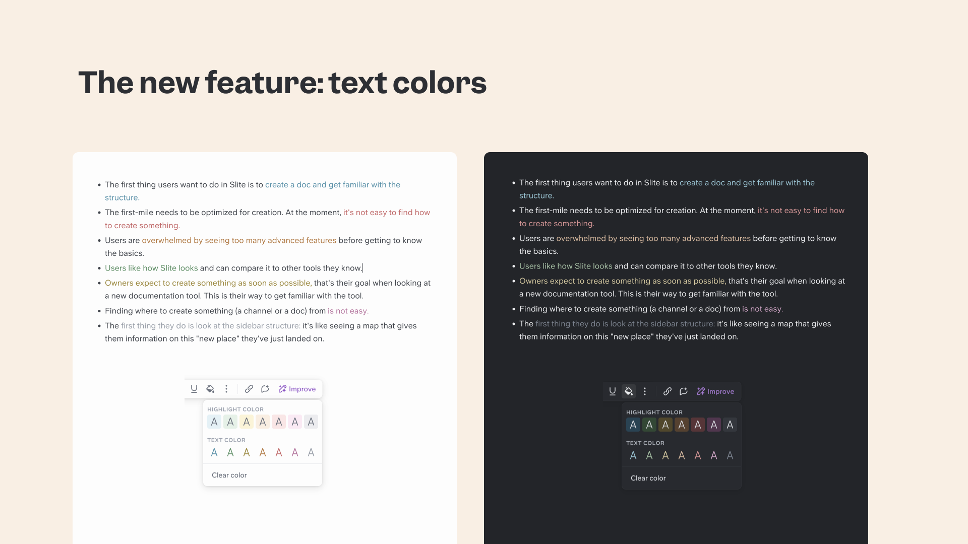Choose blue highlight swatch in light panel

(x=214, y=422)
